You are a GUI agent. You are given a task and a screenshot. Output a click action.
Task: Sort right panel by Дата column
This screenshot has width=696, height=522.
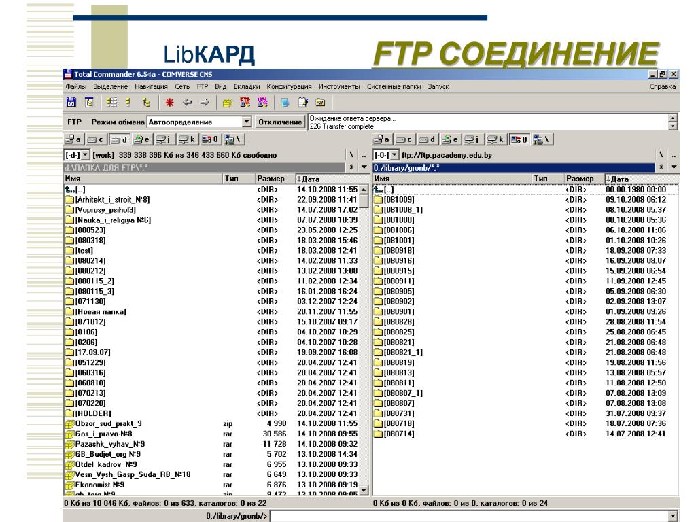[x=642, y=179]
